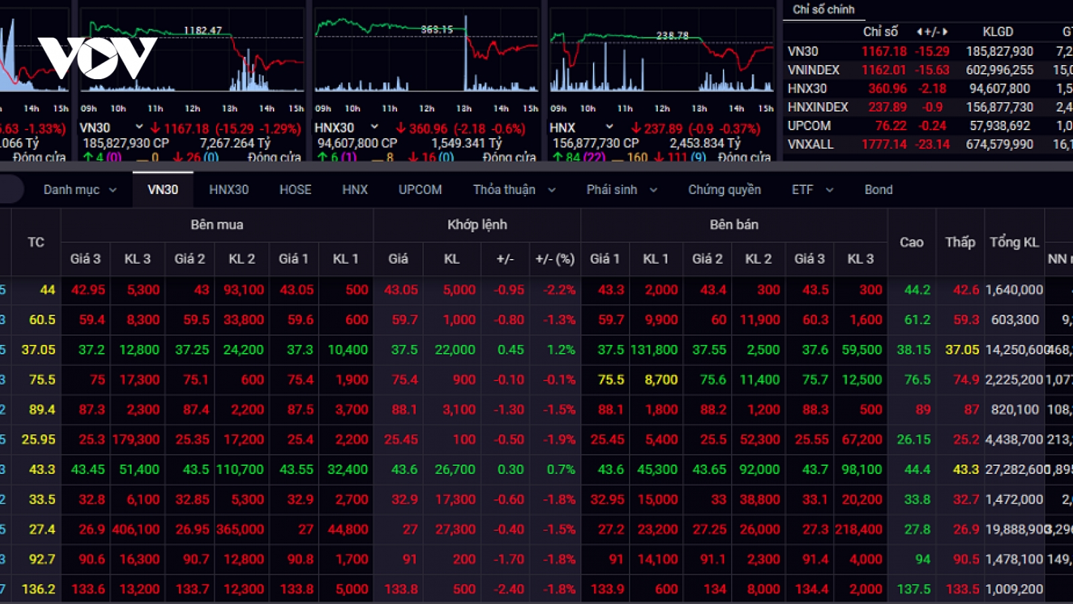The width and height of the screenshot is (1073, 604).
Task: Click green up arrow under VN30 chart
Action: point(88,157)
